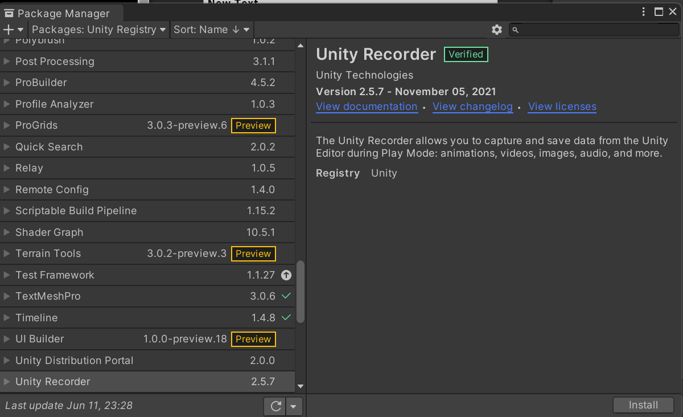Screen dimensions: 683x417
Task: Click the Unity Technologies author text
Action: click(364, 75)
